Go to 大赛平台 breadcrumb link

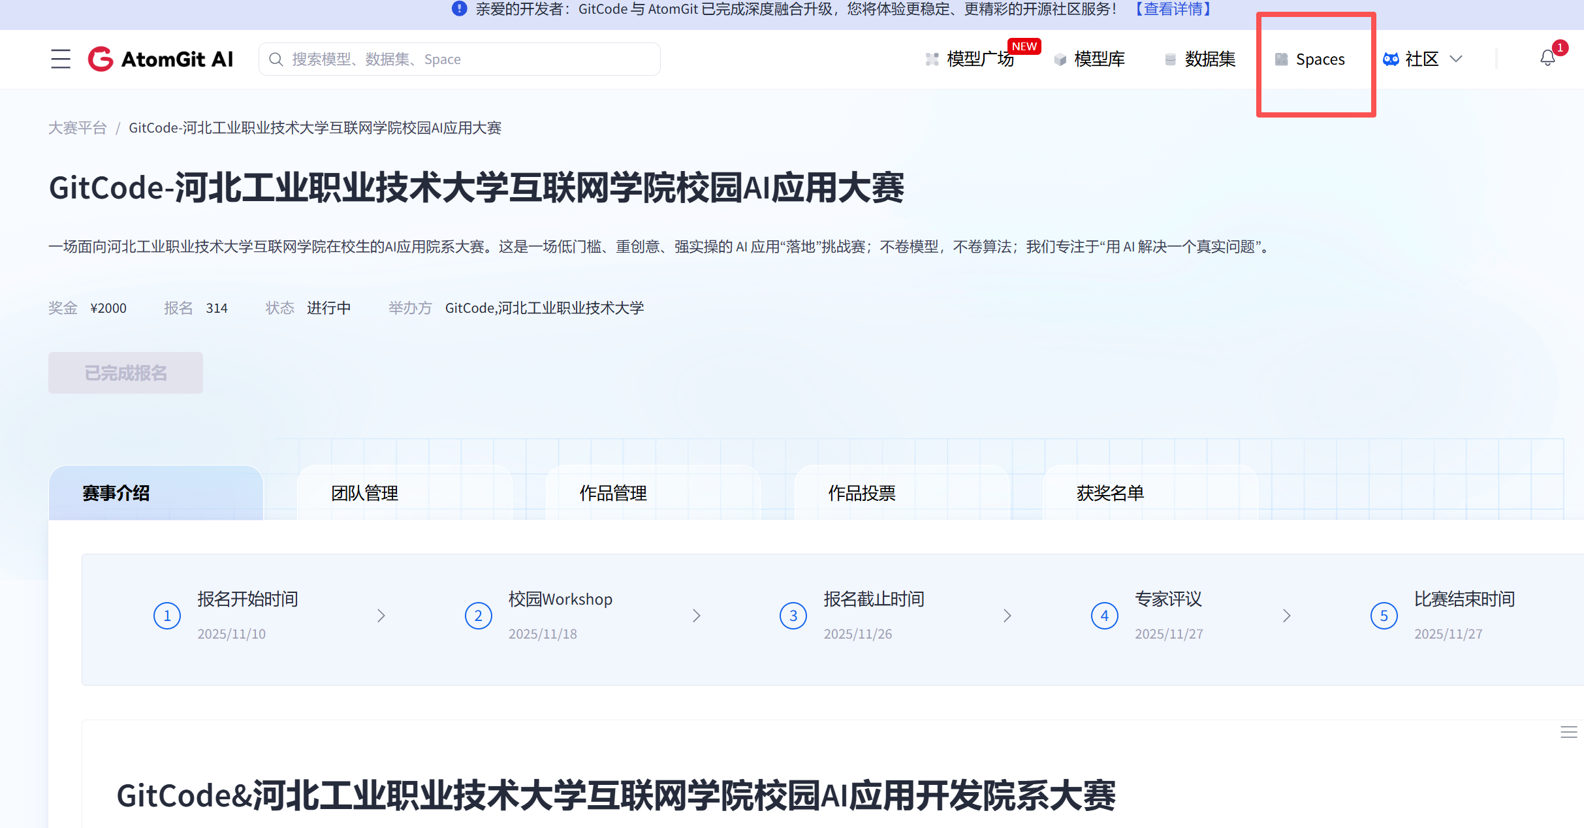(77, 128)
